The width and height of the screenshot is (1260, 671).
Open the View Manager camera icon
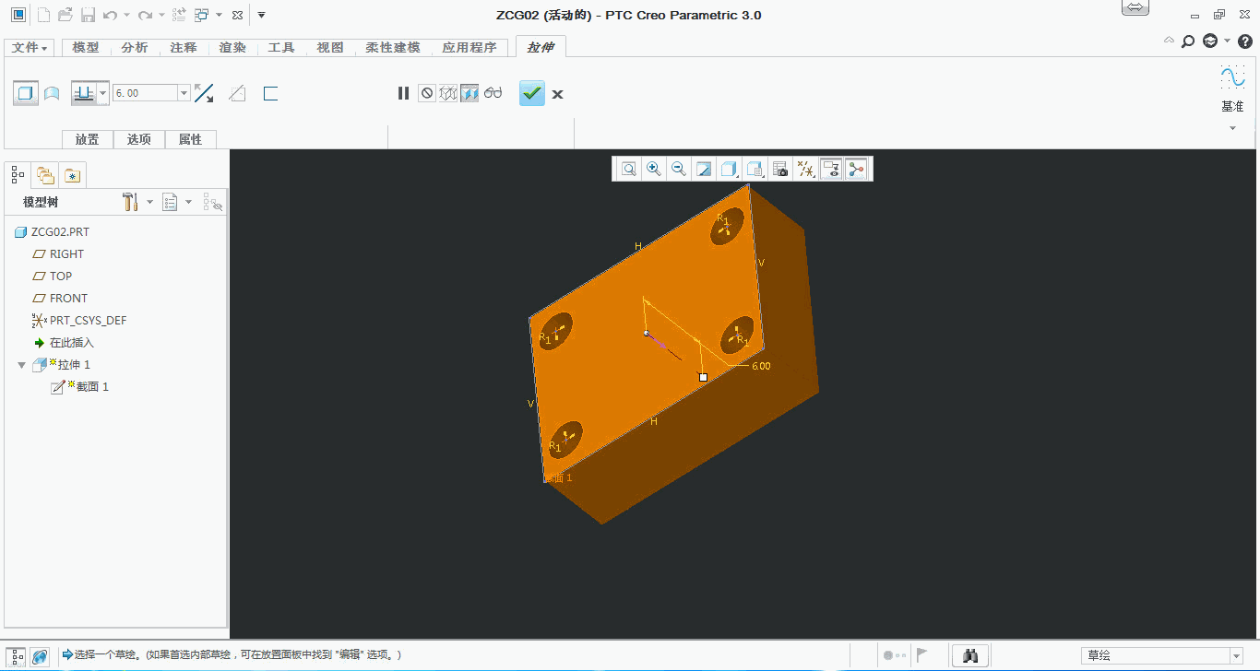point(780,169)
